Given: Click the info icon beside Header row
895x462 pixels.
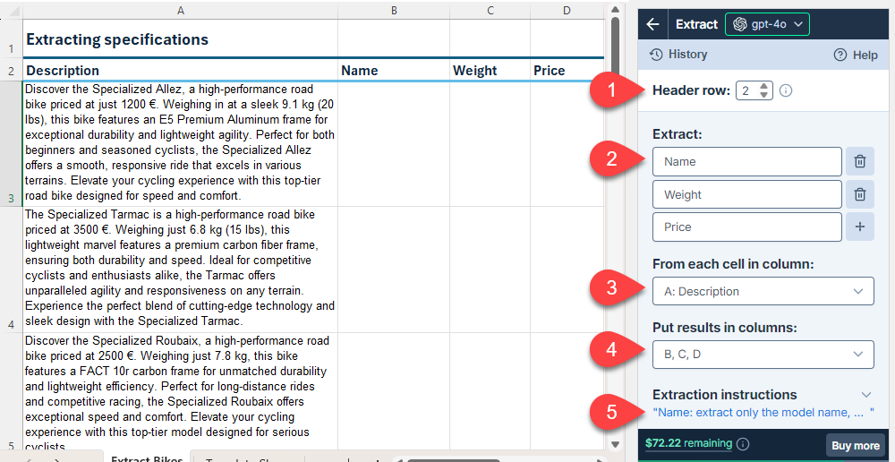Looking at the screenshot, I should click(x=786, y=90).
